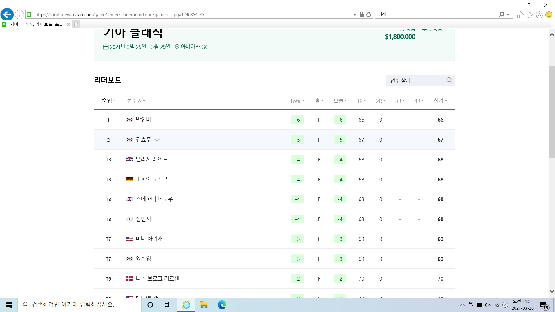Sort leaderboard by 합계 column
The width and height of the screenshot is (555, 312).
[441, 101]
